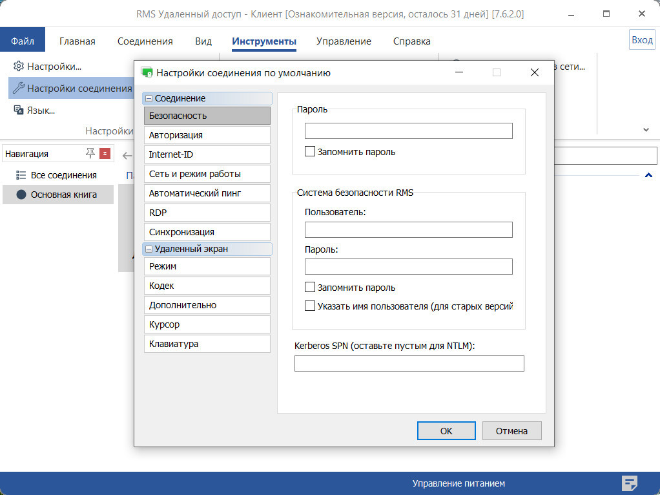
Task: Click Настройки соединения ribbon item
Action: (x=72, y=88)
